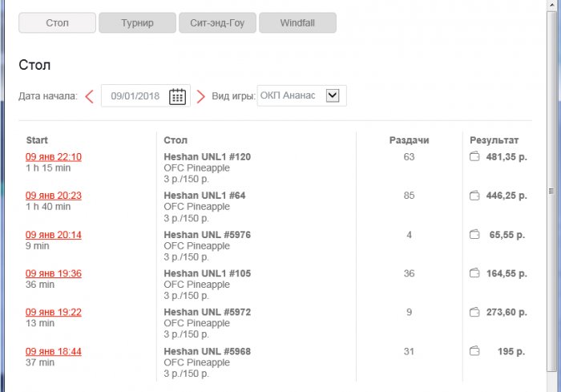
Task: Open hand history icon for Heshan UNL1 #64
Action: pos(474,195)
